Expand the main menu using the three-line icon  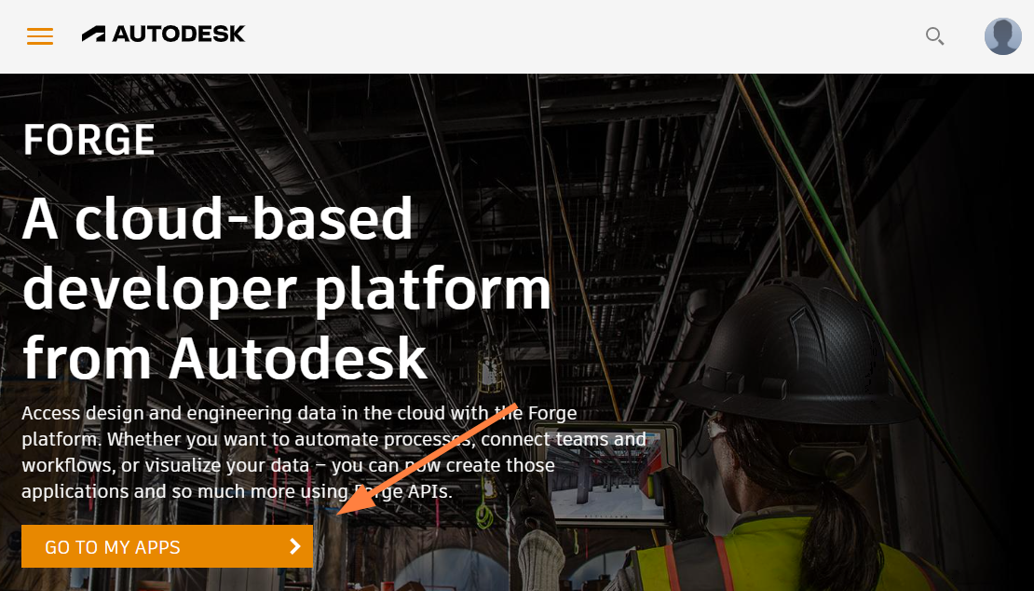39,35
